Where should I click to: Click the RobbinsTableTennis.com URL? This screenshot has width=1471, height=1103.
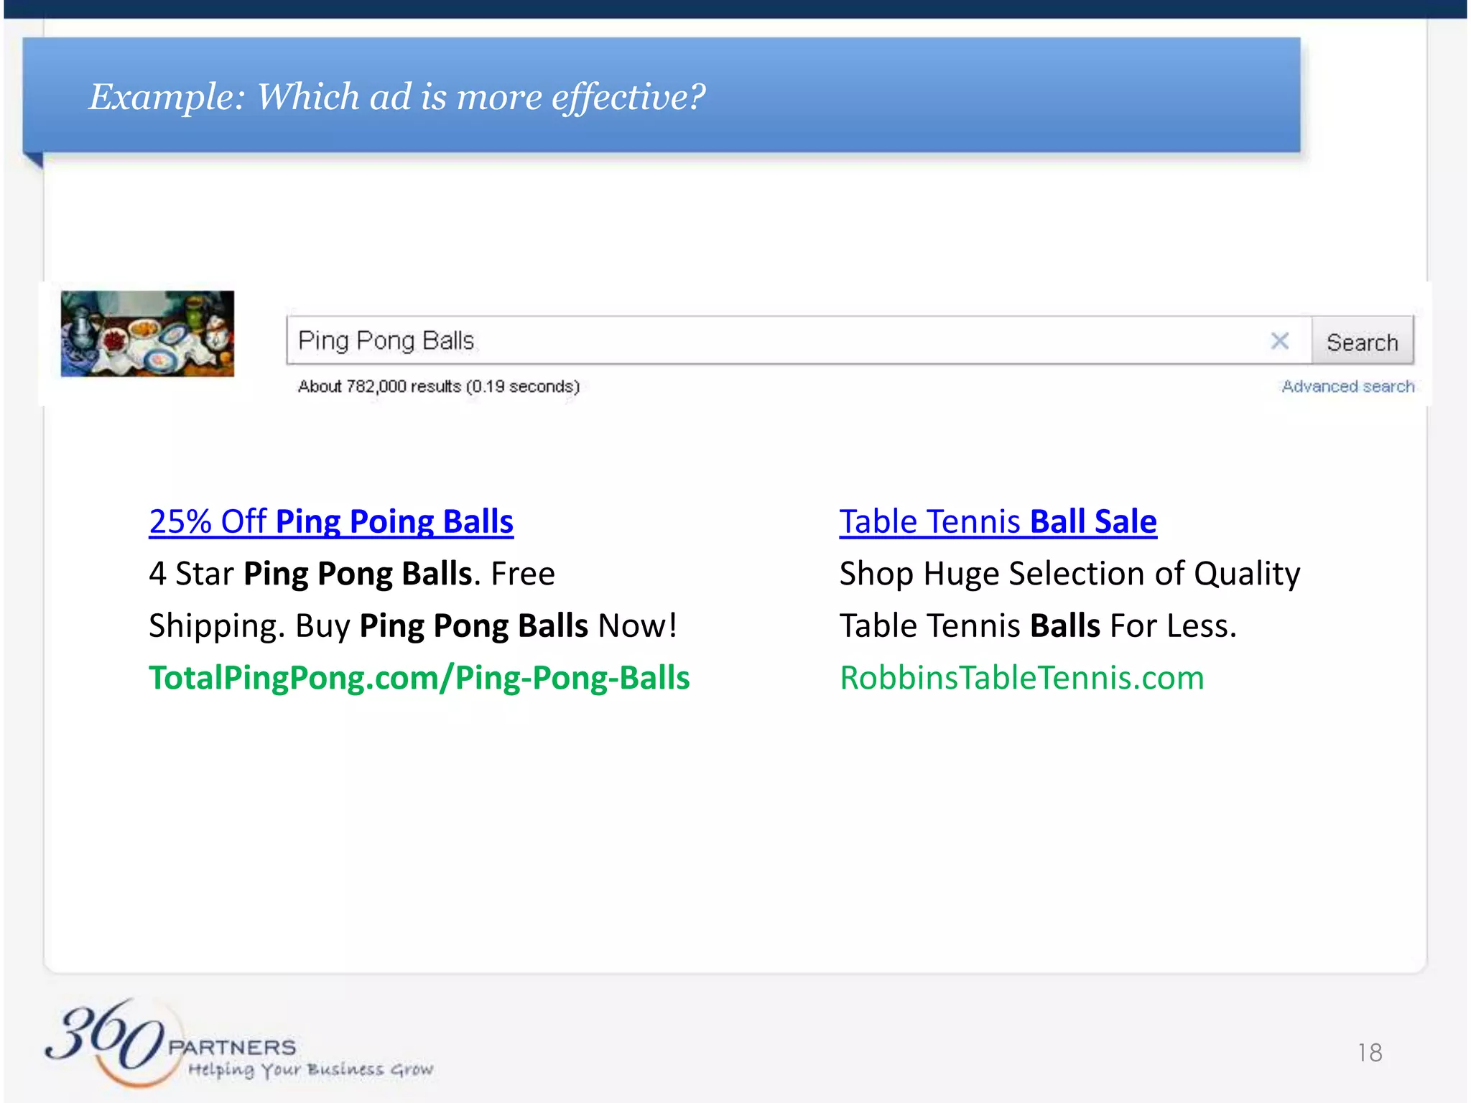coord(1021,678)
